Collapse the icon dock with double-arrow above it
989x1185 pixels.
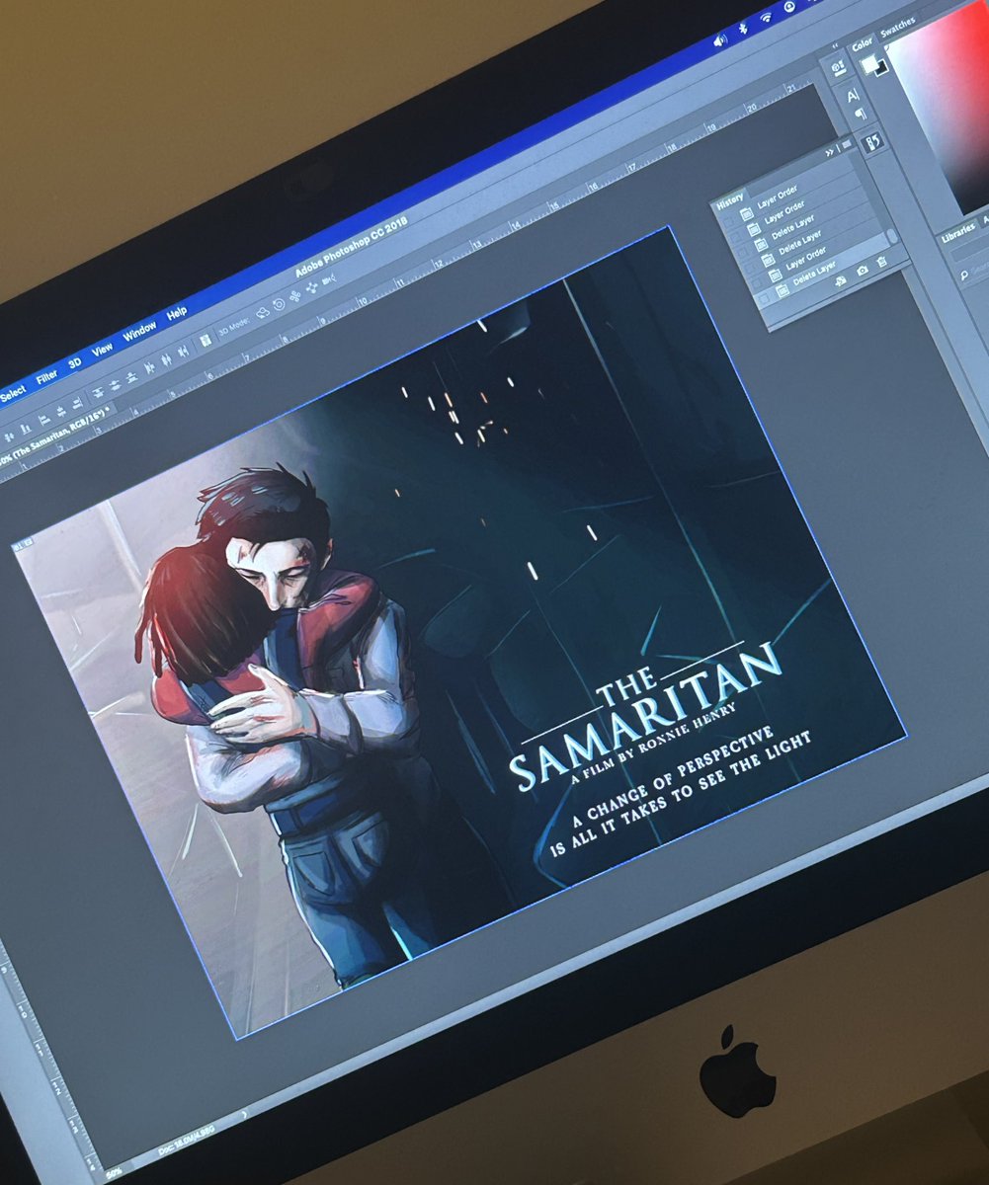(835, 46)
